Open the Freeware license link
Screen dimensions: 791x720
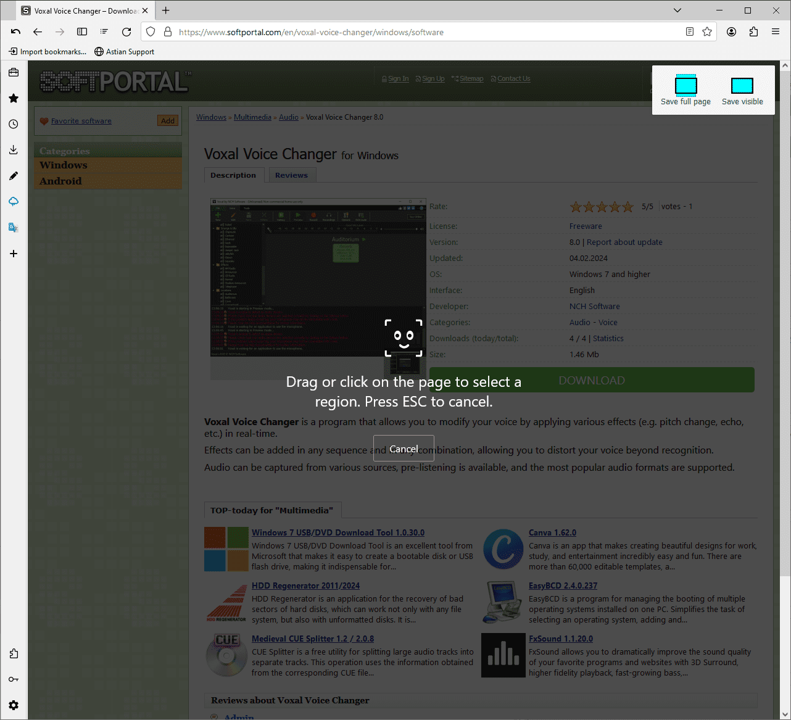pyautogui.click(x=586, y=226)
